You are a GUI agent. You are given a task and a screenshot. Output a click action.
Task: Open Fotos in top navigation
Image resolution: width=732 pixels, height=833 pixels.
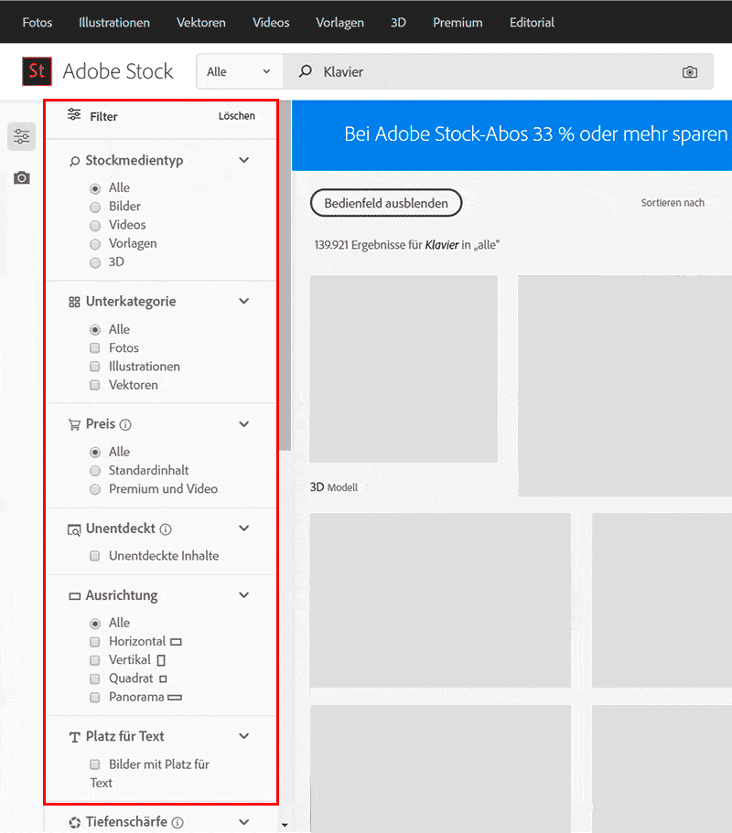(38, 22)
